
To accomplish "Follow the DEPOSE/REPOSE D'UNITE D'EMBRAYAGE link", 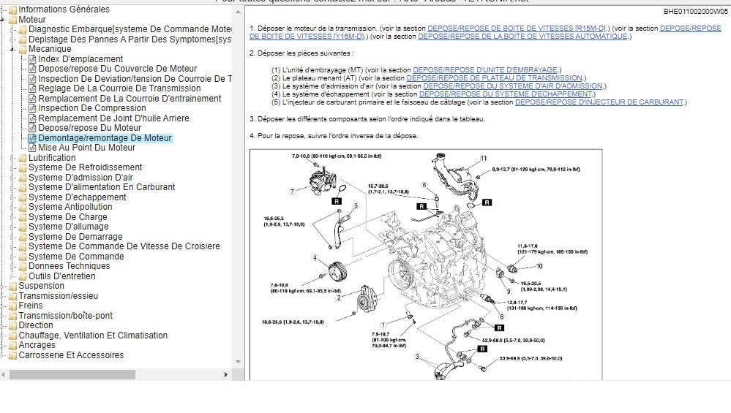I will click(x=484, y=70).
